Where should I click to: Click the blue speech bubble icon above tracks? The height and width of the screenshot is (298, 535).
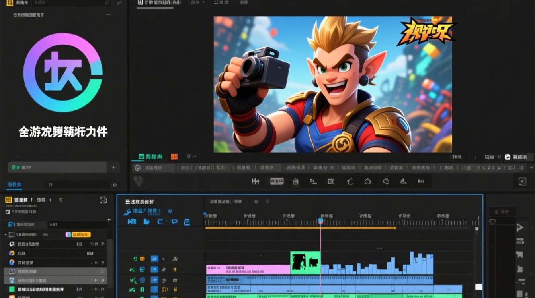[174, 222]
